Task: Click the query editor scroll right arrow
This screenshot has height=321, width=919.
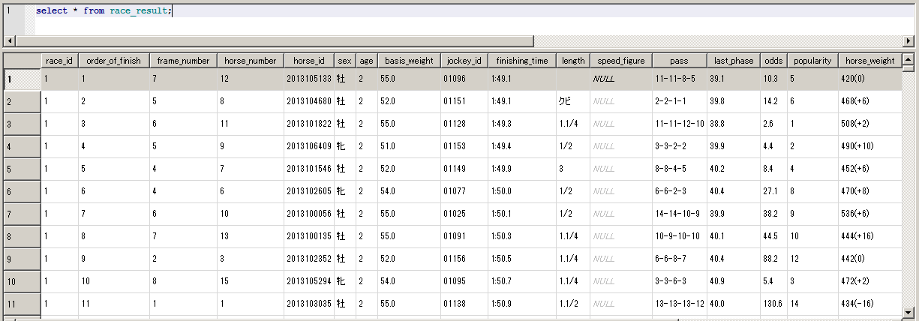Action: 909,40
